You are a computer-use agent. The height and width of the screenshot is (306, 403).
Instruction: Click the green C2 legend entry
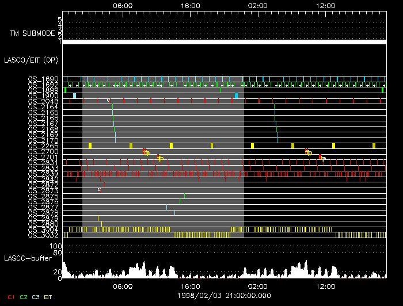tap(24, 297)
